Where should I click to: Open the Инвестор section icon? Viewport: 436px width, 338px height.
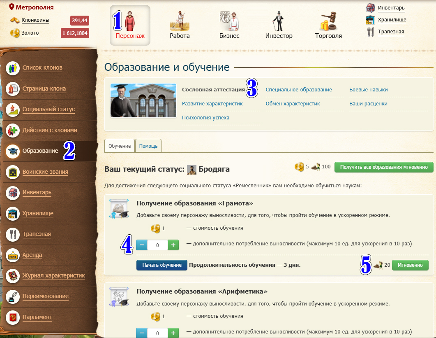pos(279,21)
